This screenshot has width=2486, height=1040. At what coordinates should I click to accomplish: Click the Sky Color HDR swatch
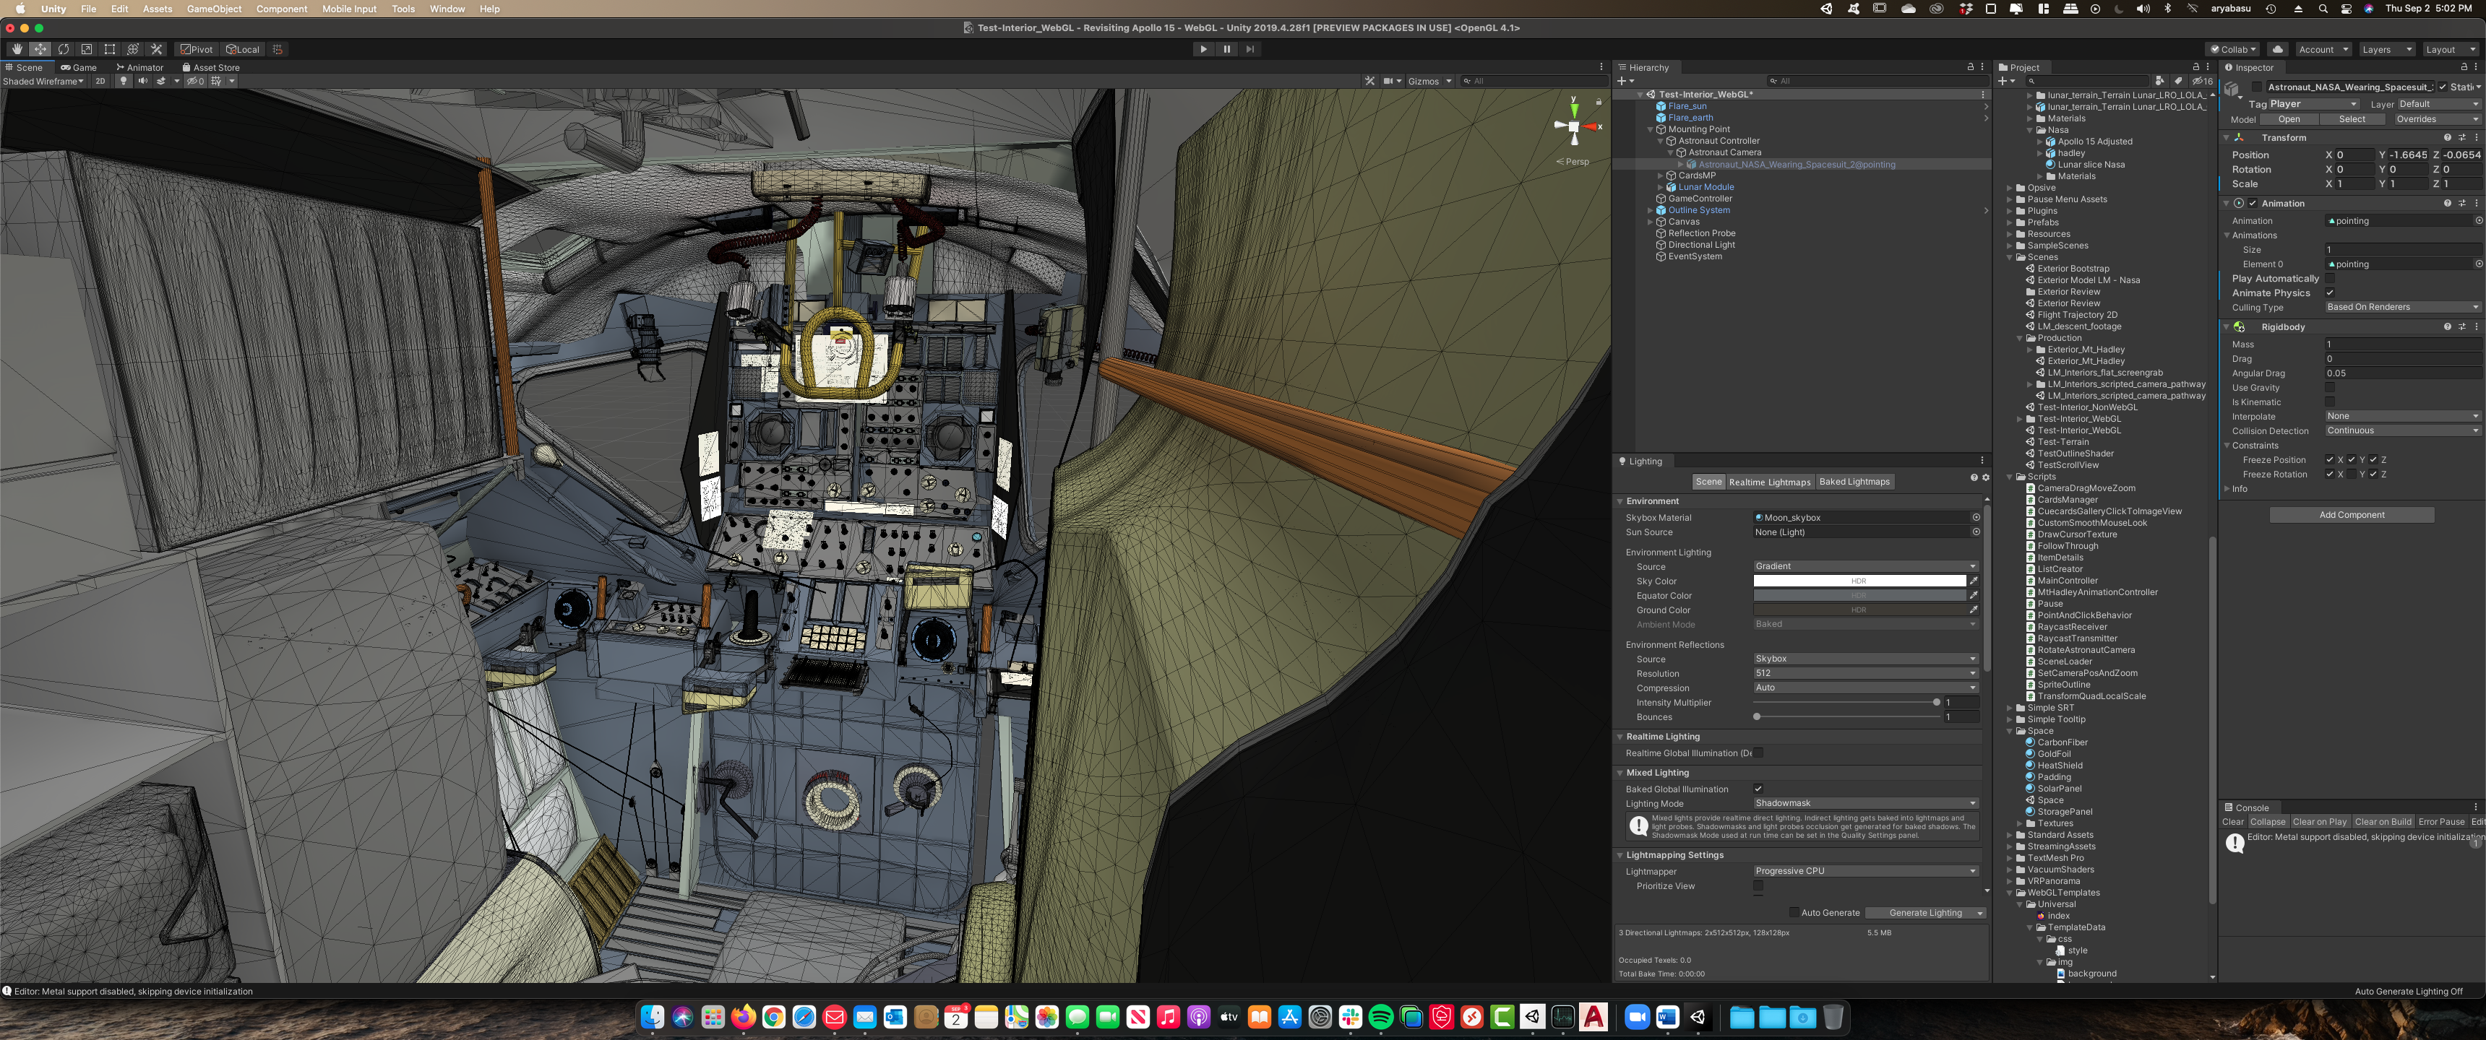pos(1859,581)
